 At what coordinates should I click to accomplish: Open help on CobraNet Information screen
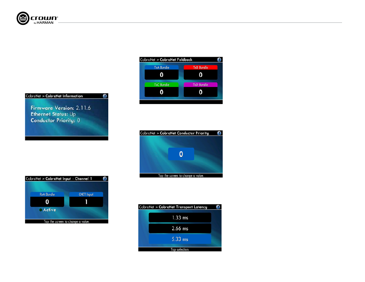coord(105,96)
